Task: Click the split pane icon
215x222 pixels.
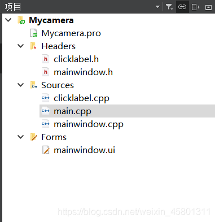Action: tap(195, 7)
